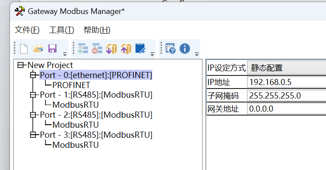Click the add node icon with green plus
326x170 pixels.
(x=83, y=48)
